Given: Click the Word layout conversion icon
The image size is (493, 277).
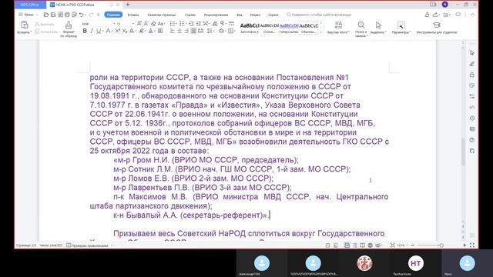Looking at the screenshot, I should point(338,25).
